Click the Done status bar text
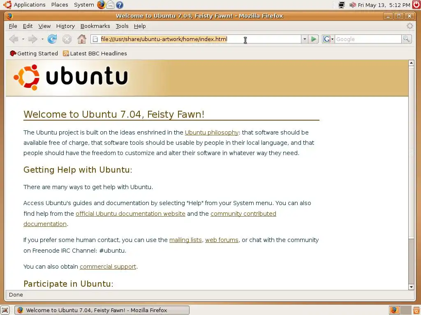421x315 pixels. [16, 294]
